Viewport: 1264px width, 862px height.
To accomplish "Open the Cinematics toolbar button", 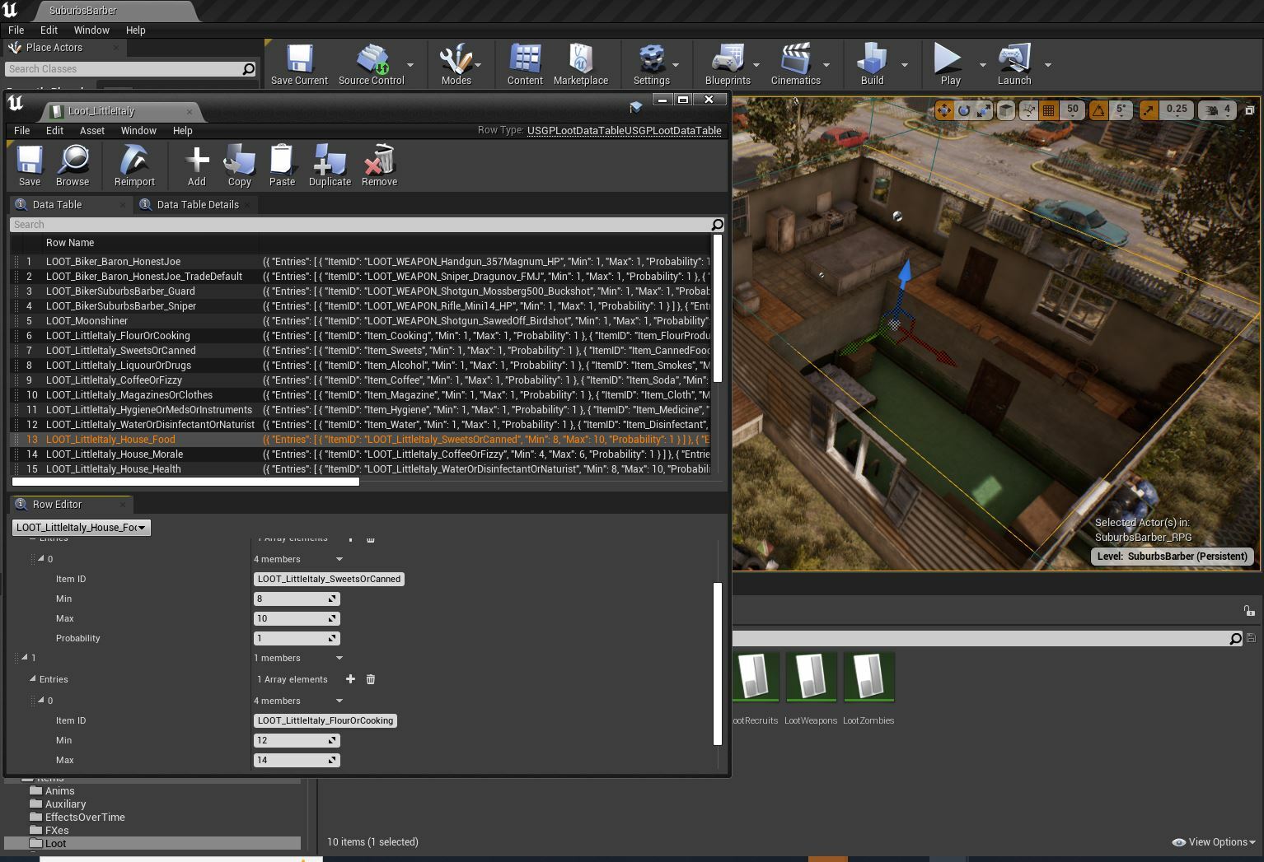I will click(x=795, y=65).
